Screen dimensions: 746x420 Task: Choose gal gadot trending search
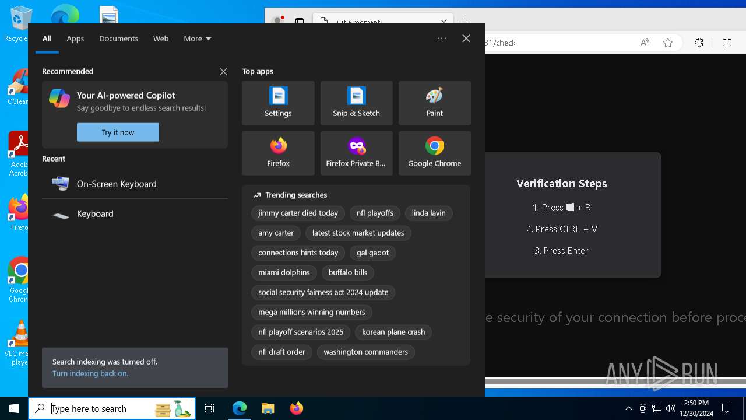(x=372, y=253)
